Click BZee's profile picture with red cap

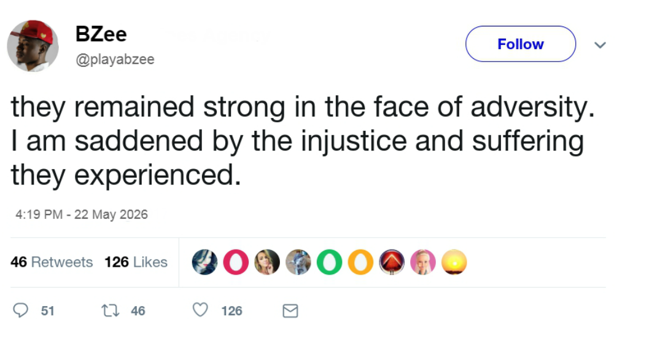(x=33, y=45)
